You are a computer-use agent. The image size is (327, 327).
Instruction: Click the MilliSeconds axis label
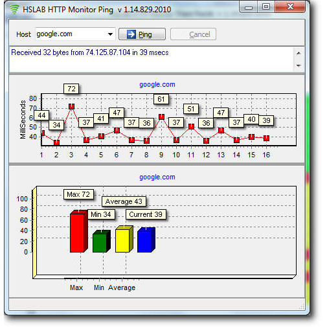23,119
